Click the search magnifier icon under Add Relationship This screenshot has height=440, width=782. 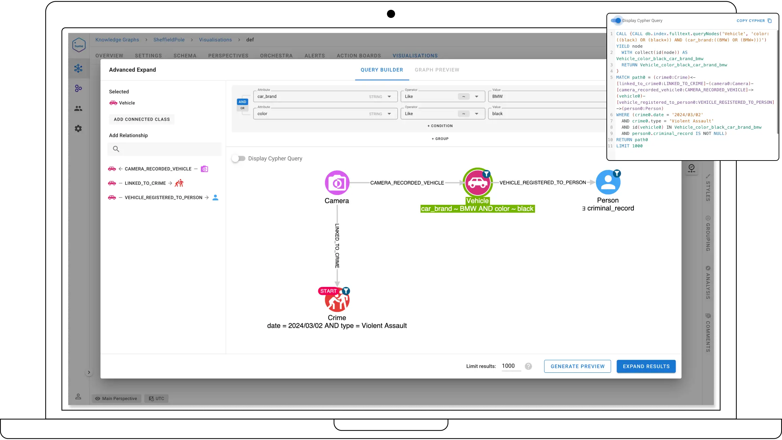click(116, 149)
